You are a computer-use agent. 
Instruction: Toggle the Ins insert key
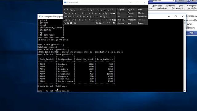click(x=119, y=16)
